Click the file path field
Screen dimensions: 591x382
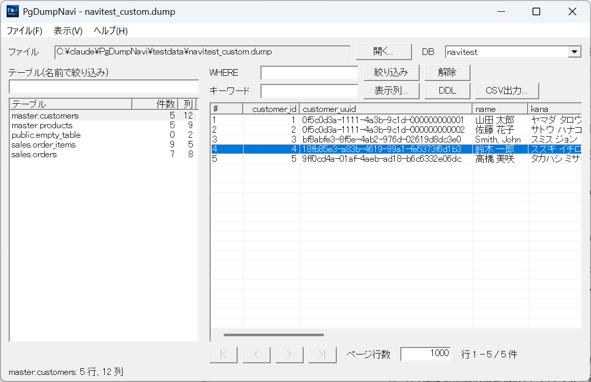[x=202, y=52]
